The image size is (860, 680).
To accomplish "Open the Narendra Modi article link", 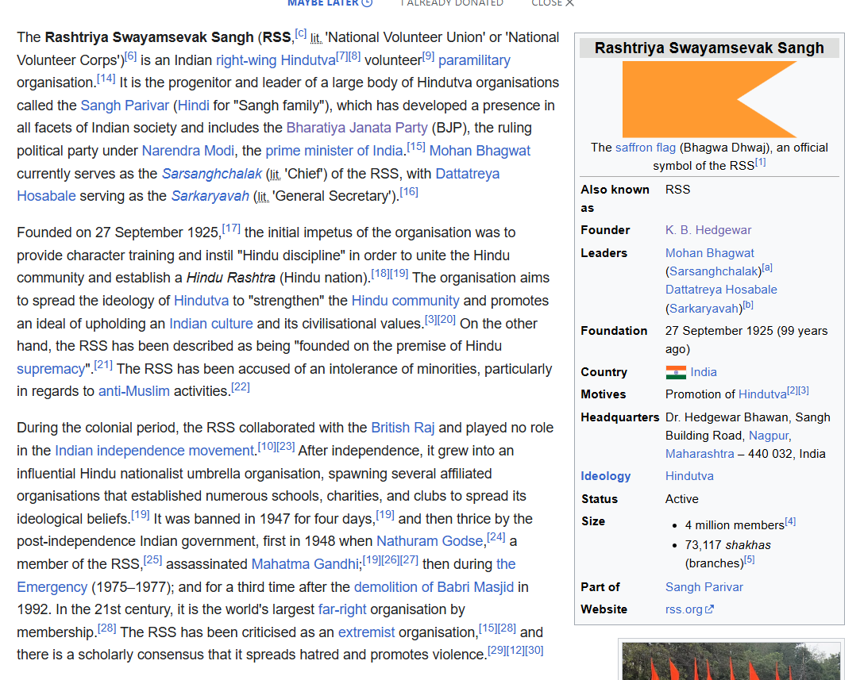I will (188, 151).
